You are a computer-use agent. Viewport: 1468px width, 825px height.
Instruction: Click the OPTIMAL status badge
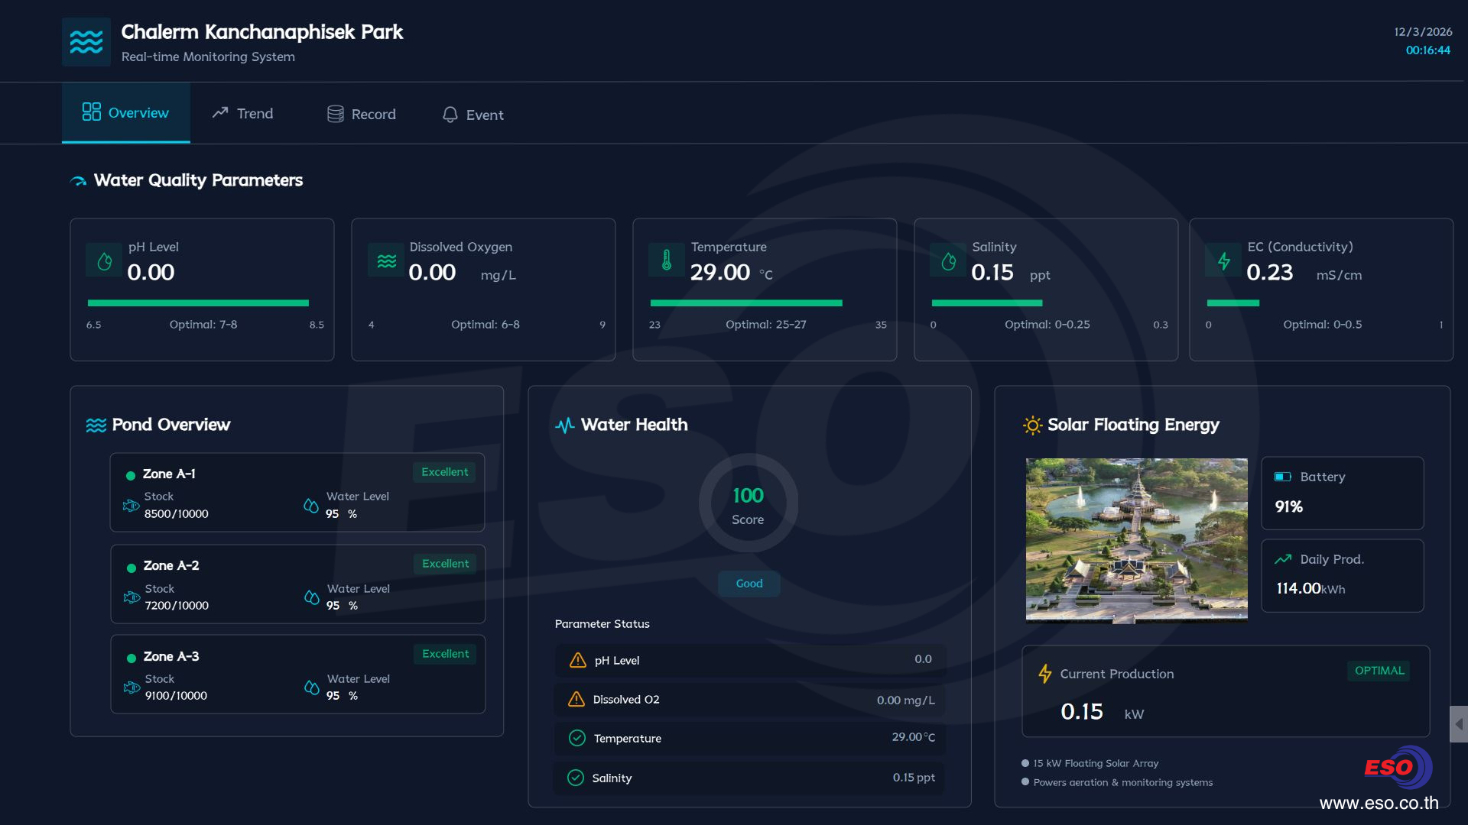click(x=1379, y=671)
